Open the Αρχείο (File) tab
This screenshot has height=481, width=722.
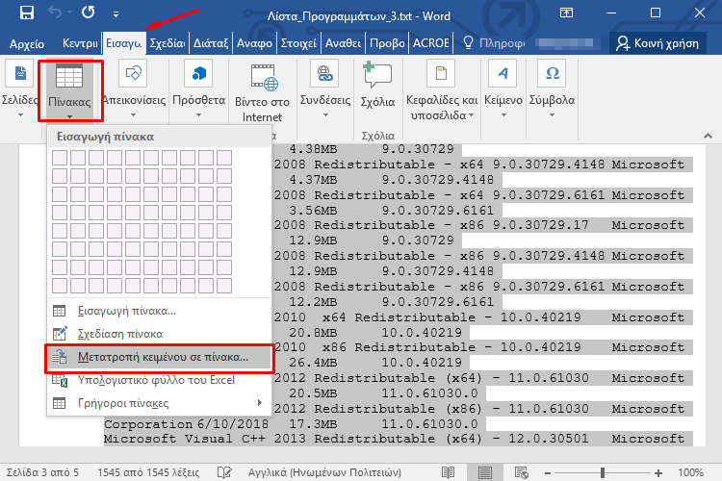click(x=27, y=43)
